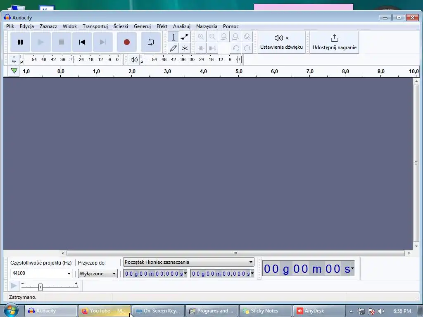
Task: Switch to Sticky Notes taskbar button
Action: (x=266, y=311)
